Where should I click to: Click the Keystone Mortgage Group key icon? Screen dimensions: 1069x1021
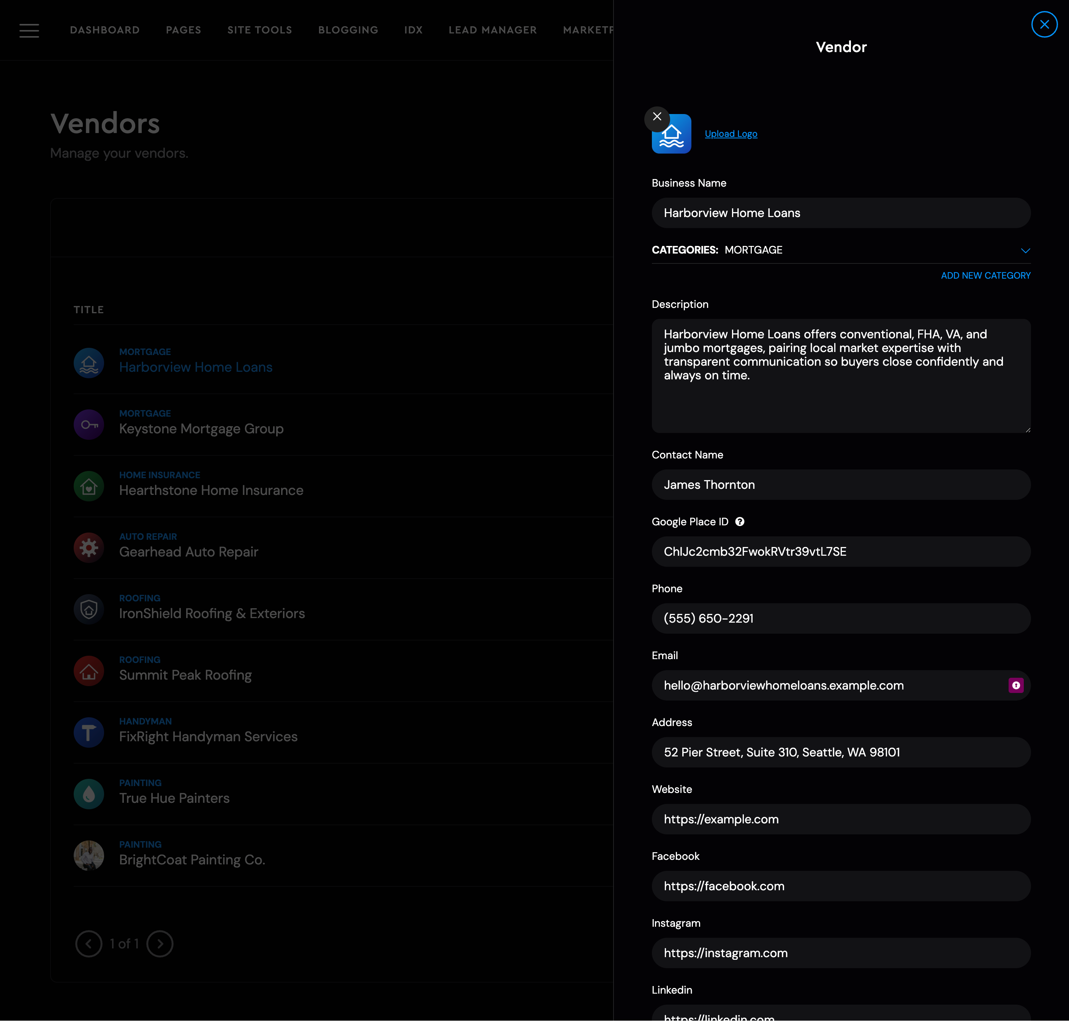(x=89, y=425)
